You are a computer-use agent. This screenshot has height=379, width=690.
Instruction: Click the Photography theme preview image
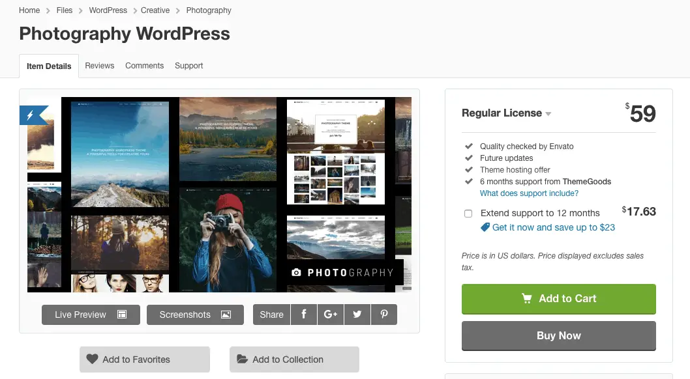tap(219, 195)
